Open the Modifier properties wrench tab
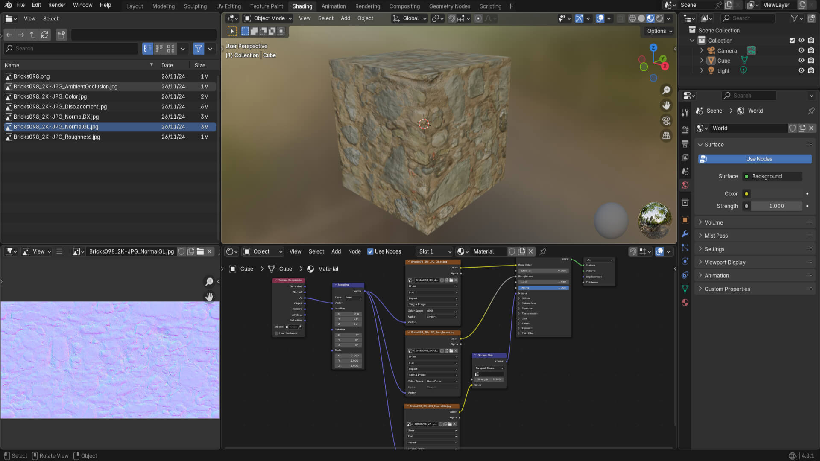 click(685, 234)
